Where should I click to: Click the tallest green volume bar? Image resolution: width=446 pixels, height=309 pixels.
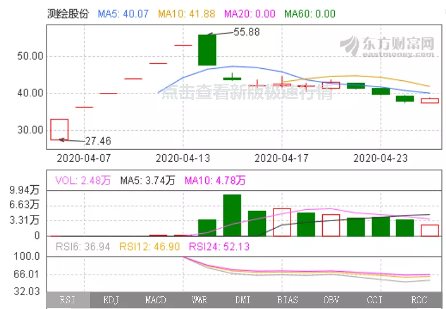tap(232, 216)
